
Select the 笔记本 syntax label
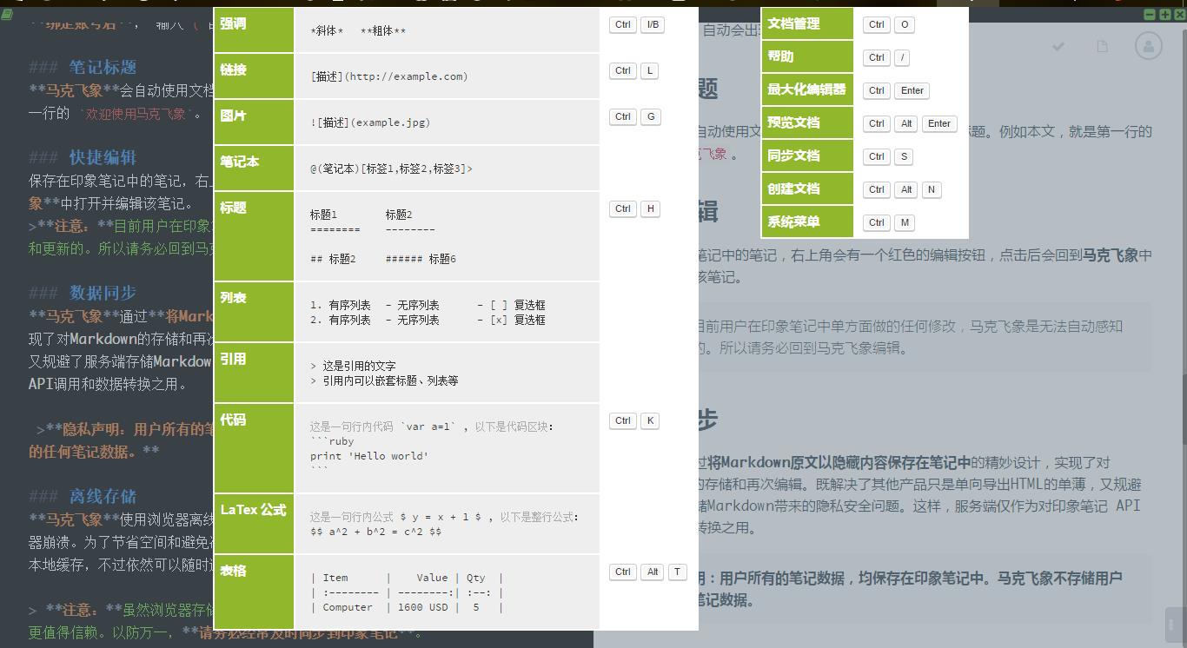coord(240,162)
